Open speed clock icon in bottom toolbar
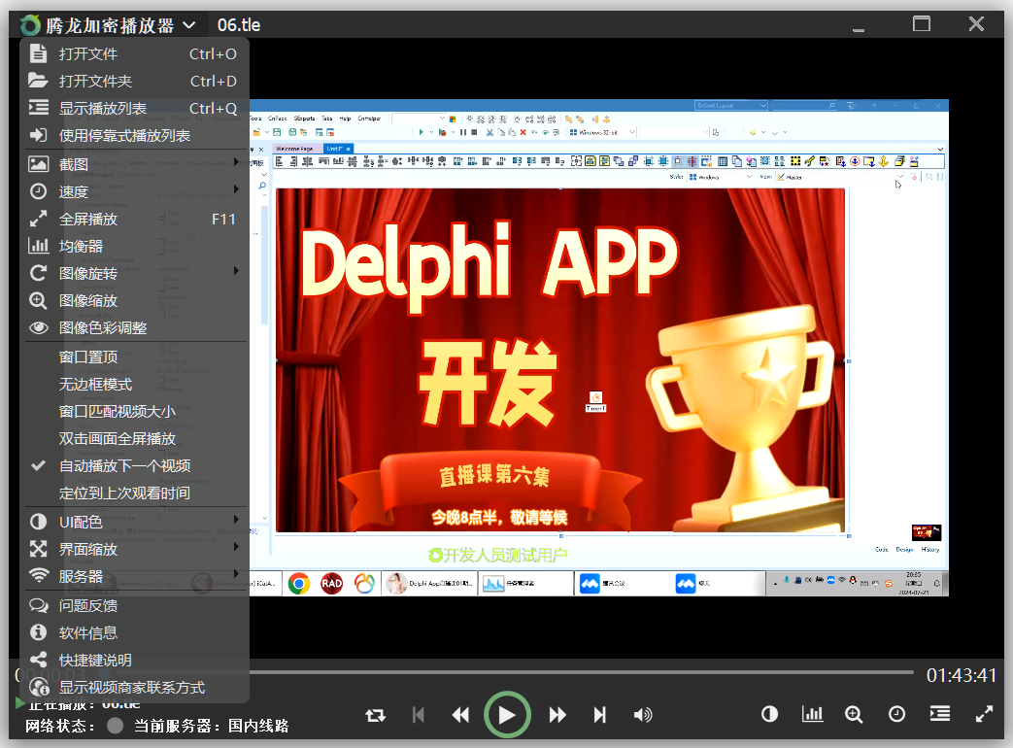 (x=896, y=714)
